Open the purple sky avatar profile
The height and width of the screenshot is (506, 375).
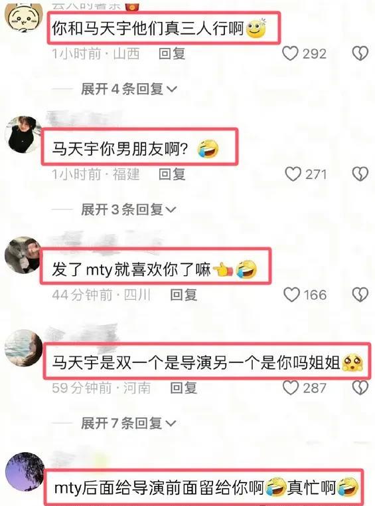pos(25,471)
